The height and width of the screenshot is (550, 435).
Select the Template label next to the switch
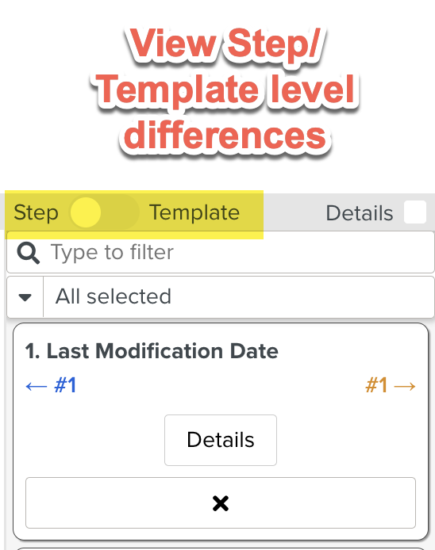coord(194,212)
